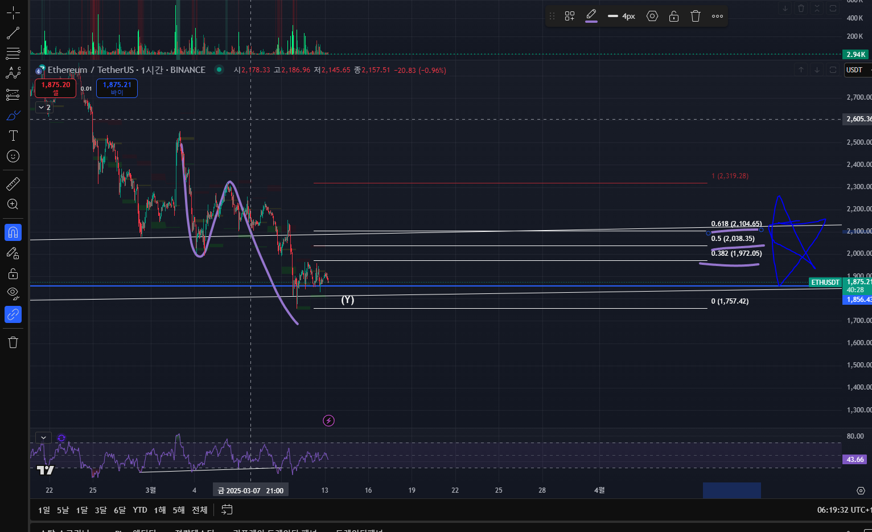
Task: Move main chart pane up
Action: (x=801, y=69)
